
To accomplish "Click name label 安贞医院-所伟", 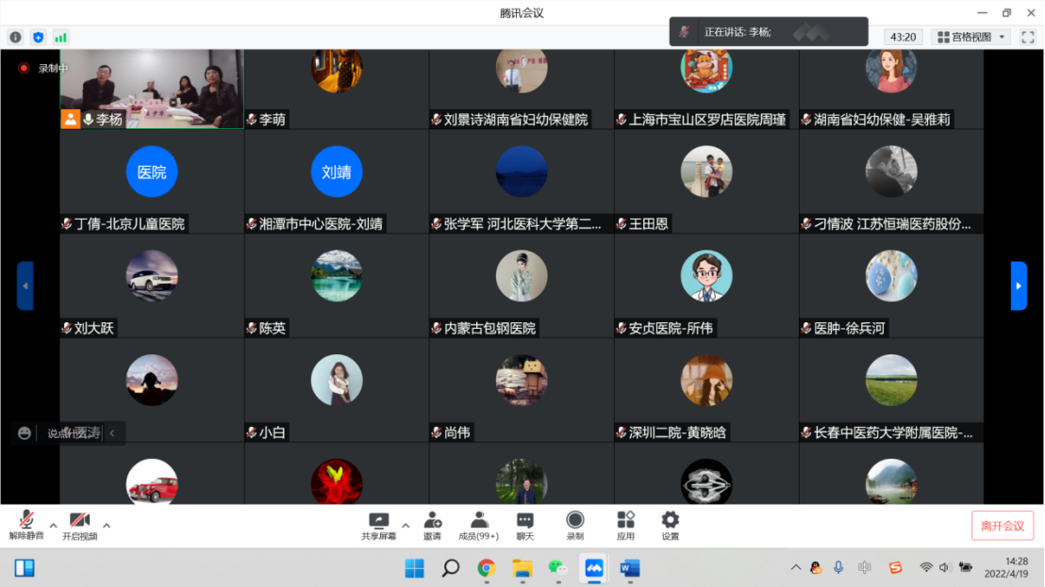I will 671,328.
